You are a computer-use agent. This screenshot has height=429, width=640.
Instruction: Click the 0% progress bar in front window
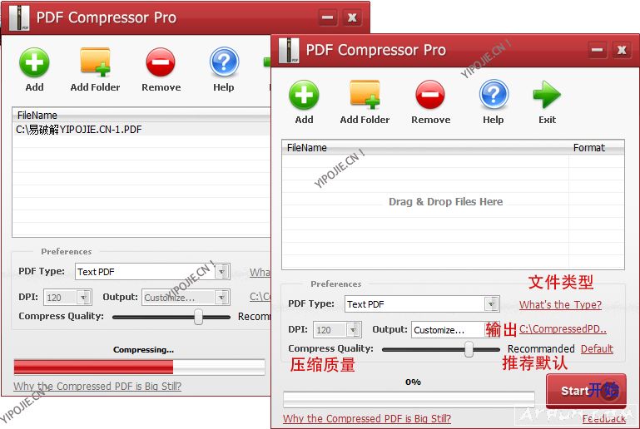(409, 399)
